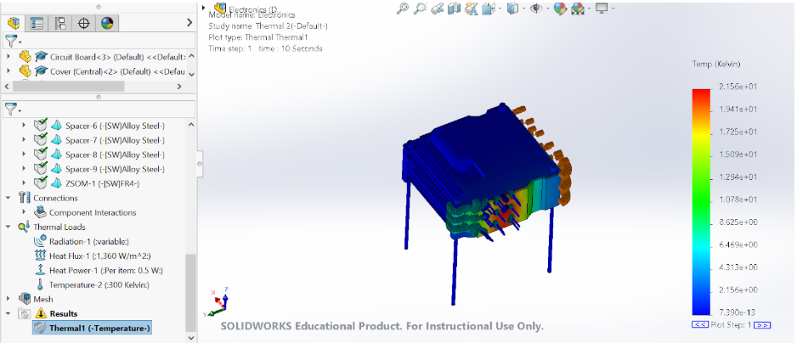Click the View Orientation cube icon
797x343 pixels.
pyautogui.click(x=489, y=8)
